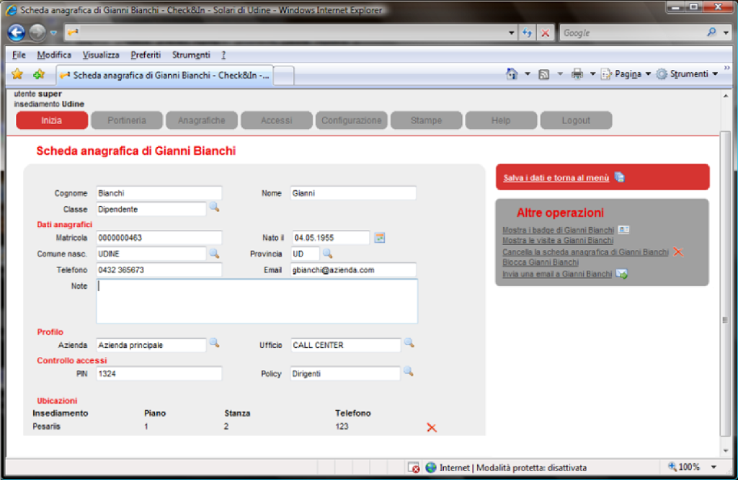Click the Logout navigation button
This screenshot has width=738, height=480.
pos(576,120)
